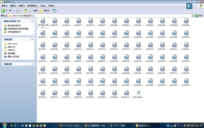Select the _SC02743 ARW file icon

[43, 69]
